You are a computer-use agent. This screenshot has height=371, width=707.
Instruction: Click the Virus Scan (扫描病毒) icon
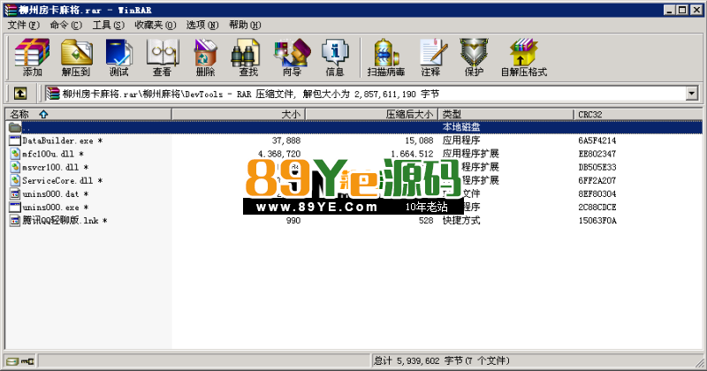386,57
